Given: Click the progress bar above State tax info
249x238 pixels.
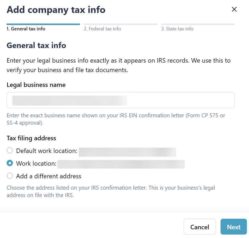Looking at the screenshot, I should coord(198,24).
